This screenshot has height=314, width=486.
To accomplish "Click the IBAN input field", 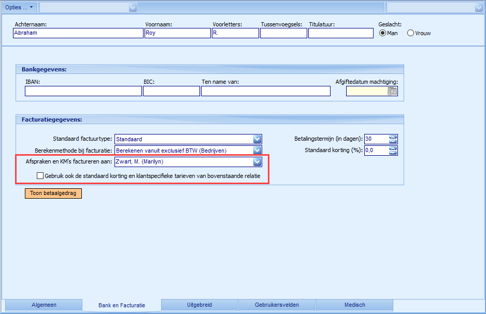I will pyautogui.click(x=83, y=92).
